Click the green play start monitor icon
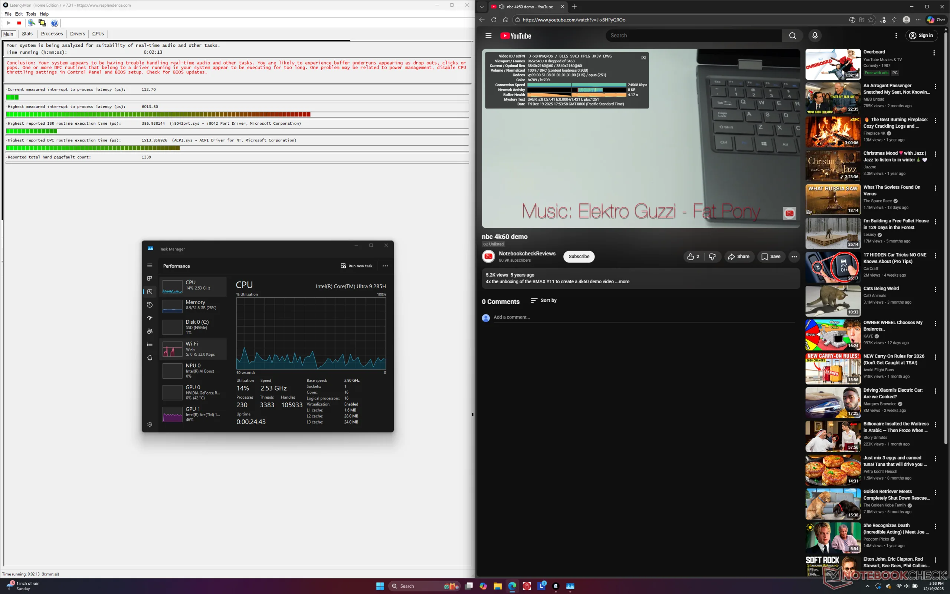 9,23
